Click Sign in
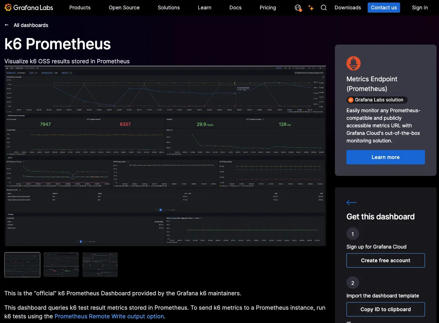The height and width of the screenshot is (323, 439). tap(420, 8)
